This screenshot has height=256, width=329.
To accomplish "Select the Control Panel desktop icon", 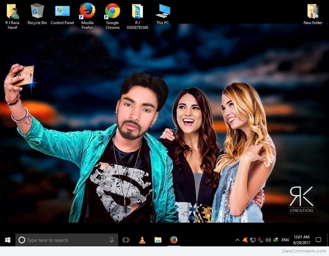I will point(62,14).
